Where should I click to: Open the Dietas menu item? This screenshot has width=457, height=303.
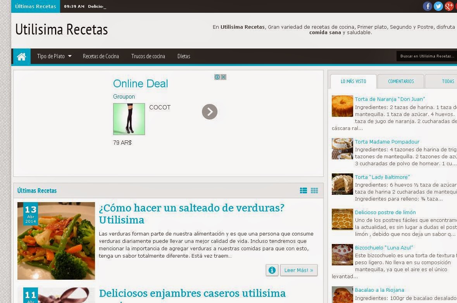pyautogui.click(x=184, y=56)
